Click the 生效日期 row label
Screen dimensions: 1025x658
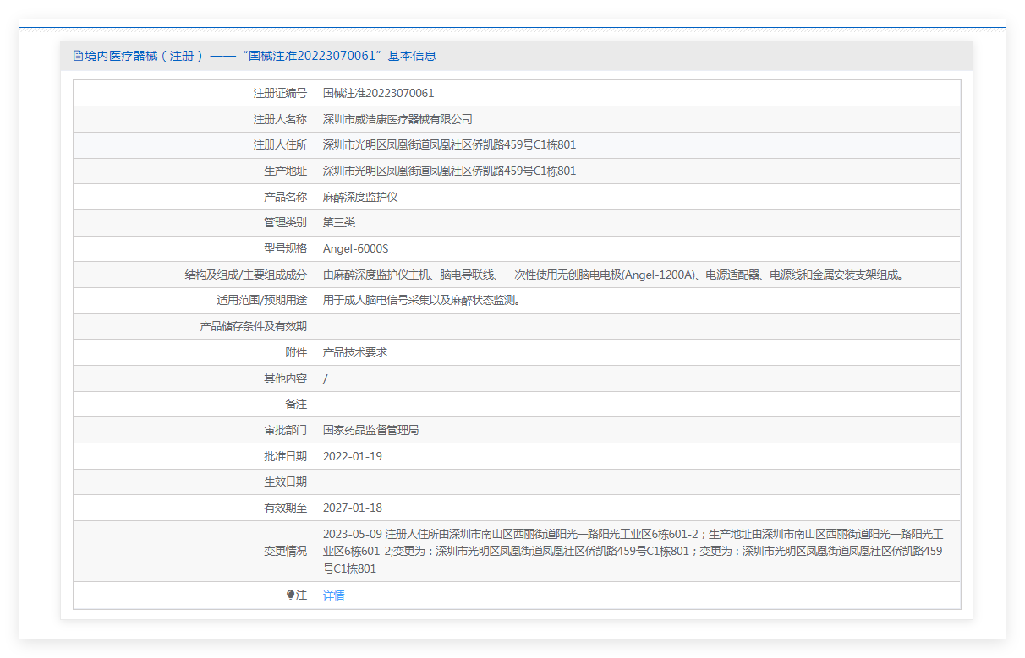pos(285,481)
